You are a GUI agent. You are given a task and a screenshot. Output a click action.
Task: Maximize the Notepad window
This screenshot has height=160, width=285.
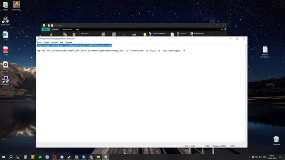coord(237,39)
